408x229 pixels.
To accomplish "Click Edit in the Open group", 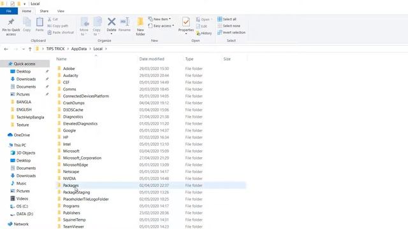I will (x=201, y=26).
